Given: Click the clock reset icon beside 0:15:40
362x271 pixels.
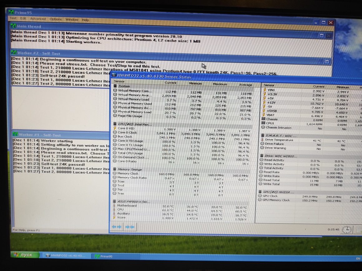Looking at the screenshot, I should 346,229.
